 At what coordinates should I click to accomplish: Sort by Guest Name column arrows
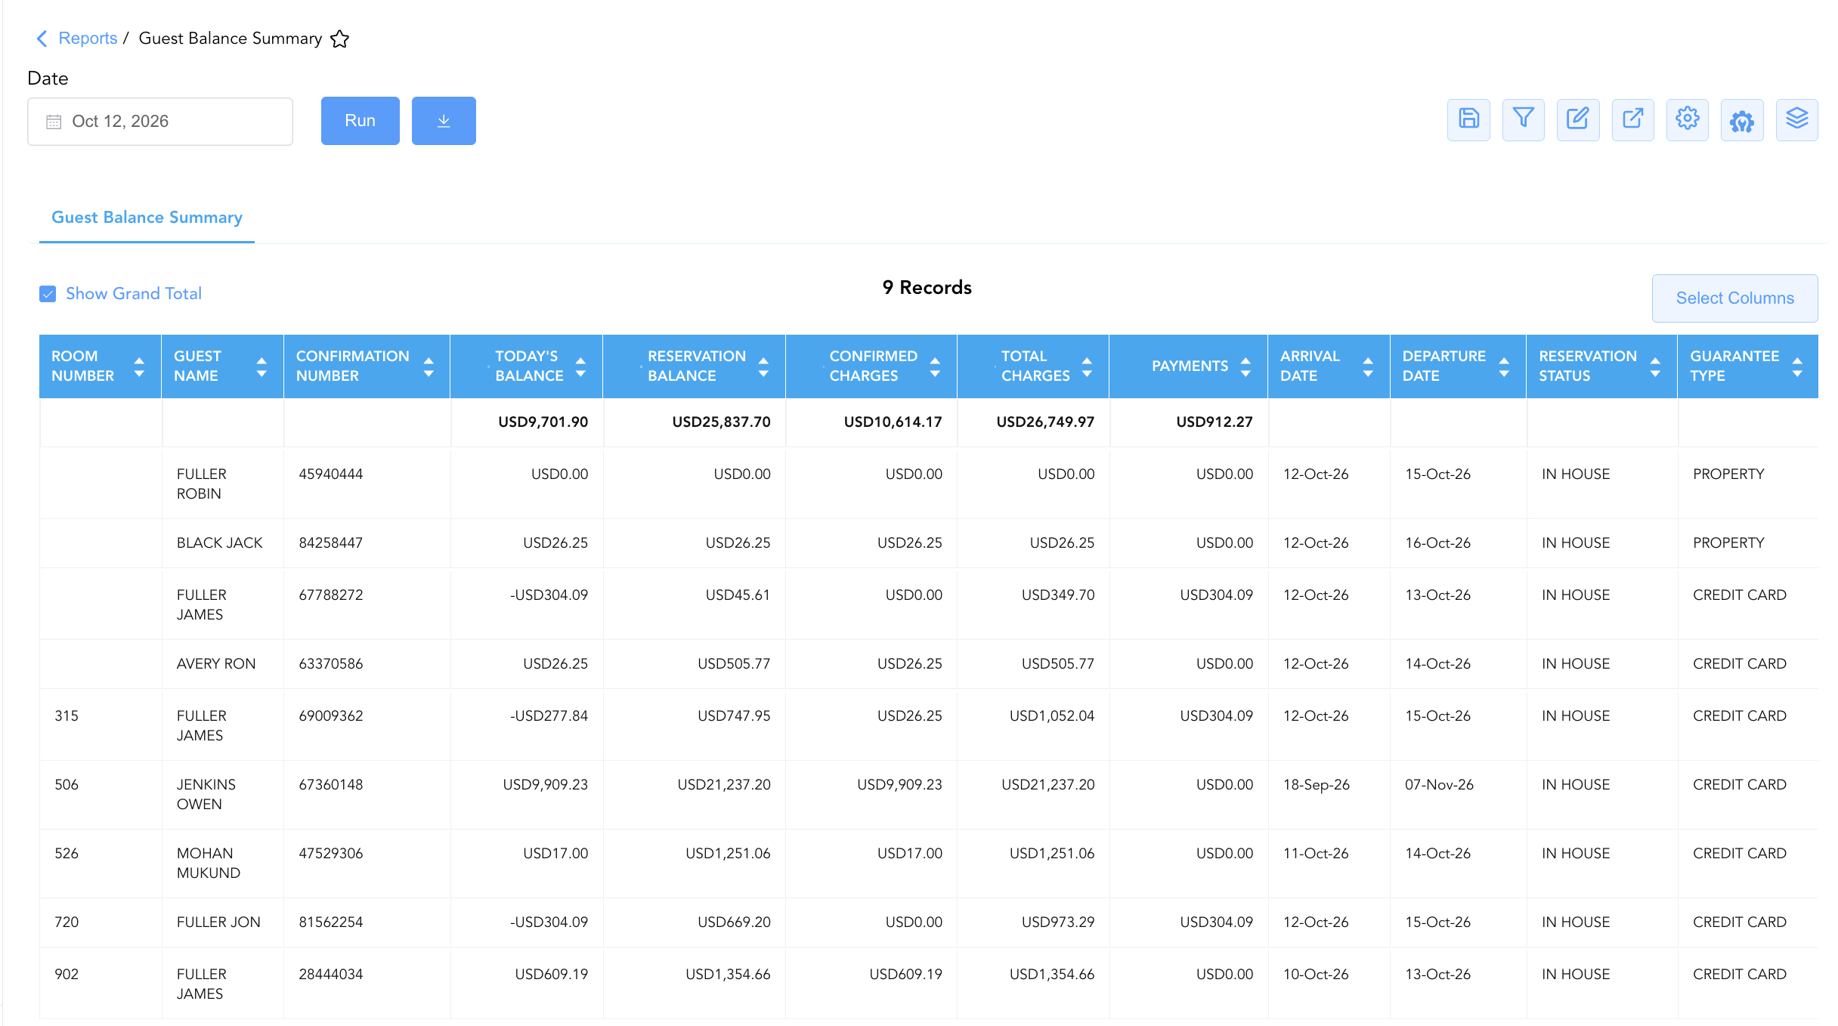pos(261,366)
